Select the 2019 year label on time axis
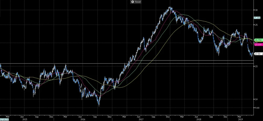The height and width of the screenshot is (121, 263). [x=240, y=119]
